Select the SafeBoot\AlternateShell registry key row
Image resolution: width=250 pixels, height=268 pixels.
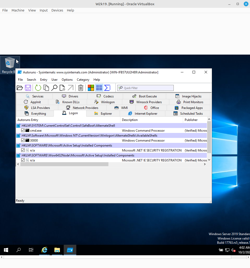coord(111,126)
